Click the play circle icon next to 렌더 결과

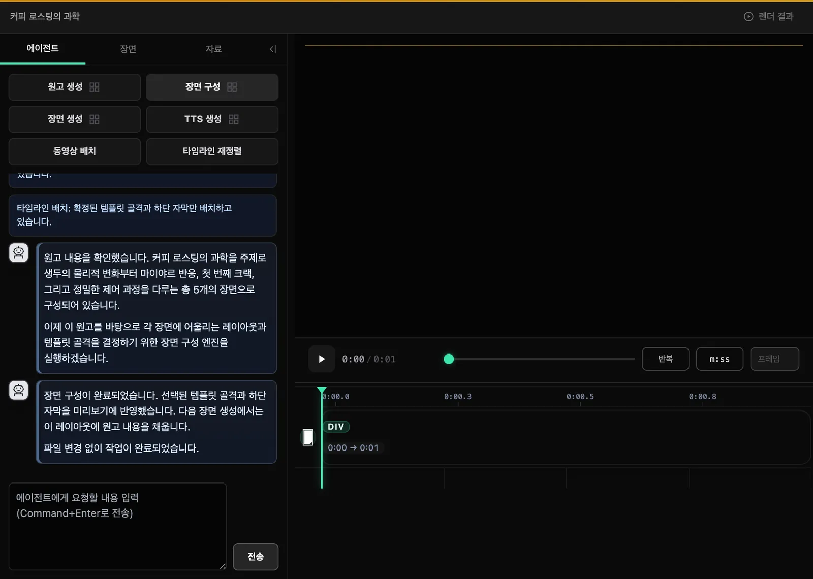pos(748,16)
